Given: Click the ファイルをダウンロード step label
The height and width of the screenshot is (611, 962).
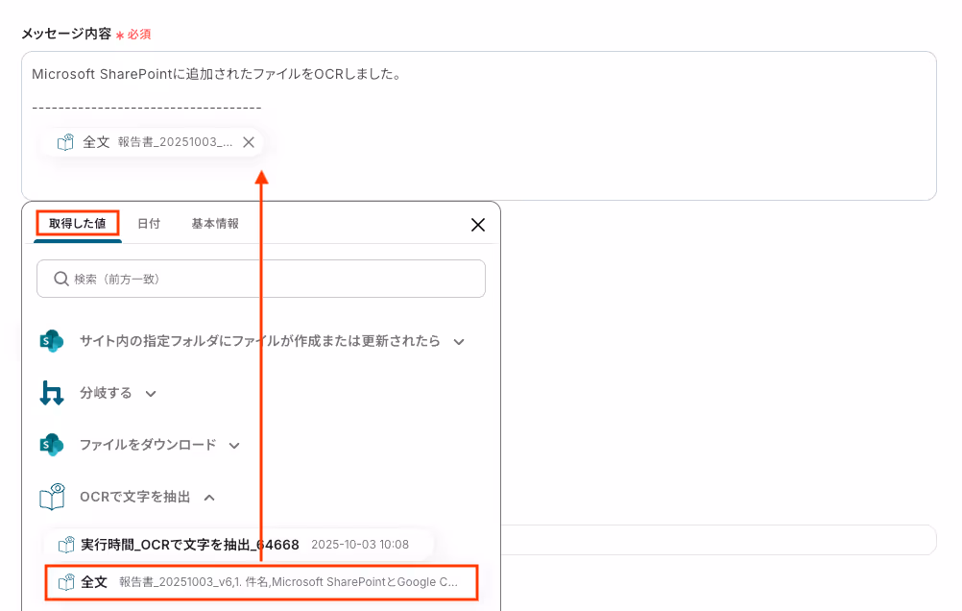Looking at the screenshot, I should [148, 445].
